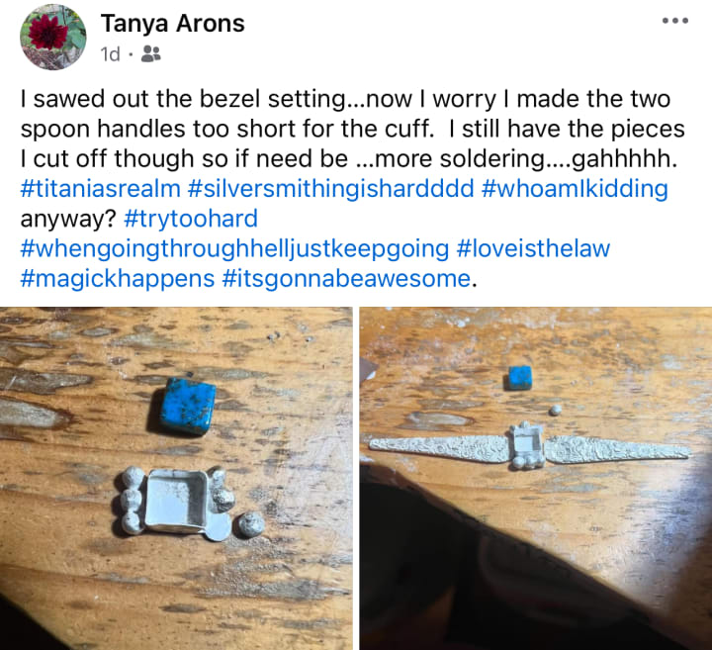Open the #titaniasrealm hashtag
This screenshot has height=650, width=712.
click(100, 189)
